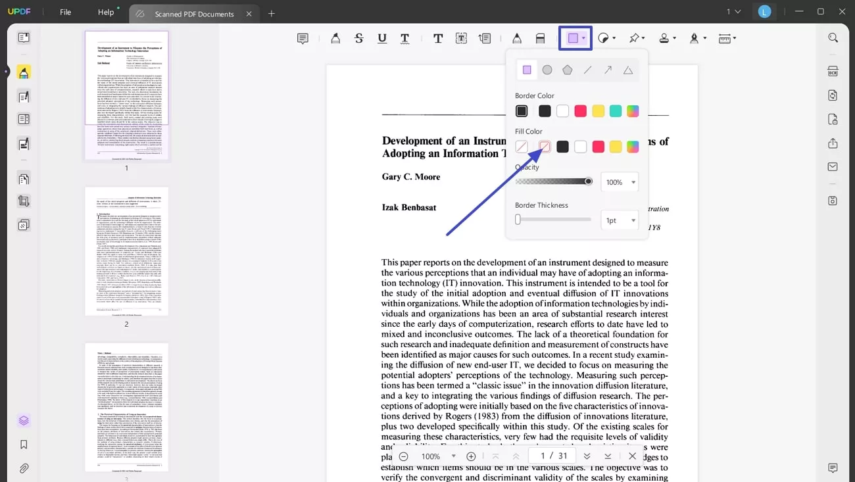Open the Opacity 100% dropdown
The height and width of the screenshot is (482, 855).
click(x=620, y=182)
